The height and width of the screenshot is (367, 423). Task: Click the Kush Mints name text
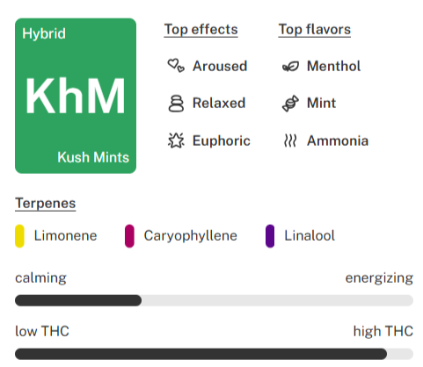(x=93, y=157)
